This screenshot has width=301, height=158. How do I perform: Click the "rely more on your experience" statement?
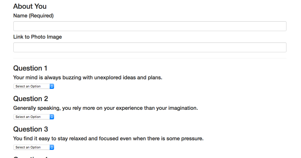click(x=105, y=108)
